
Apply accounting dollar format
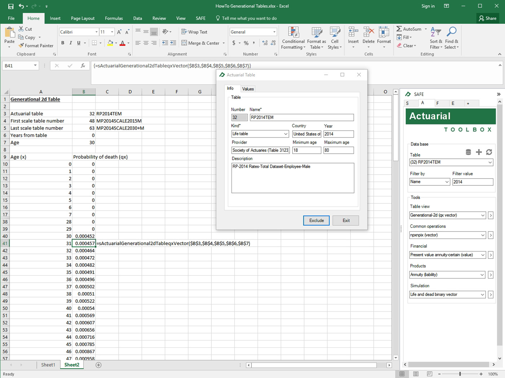pyautogui.click(x=234, y=43)
